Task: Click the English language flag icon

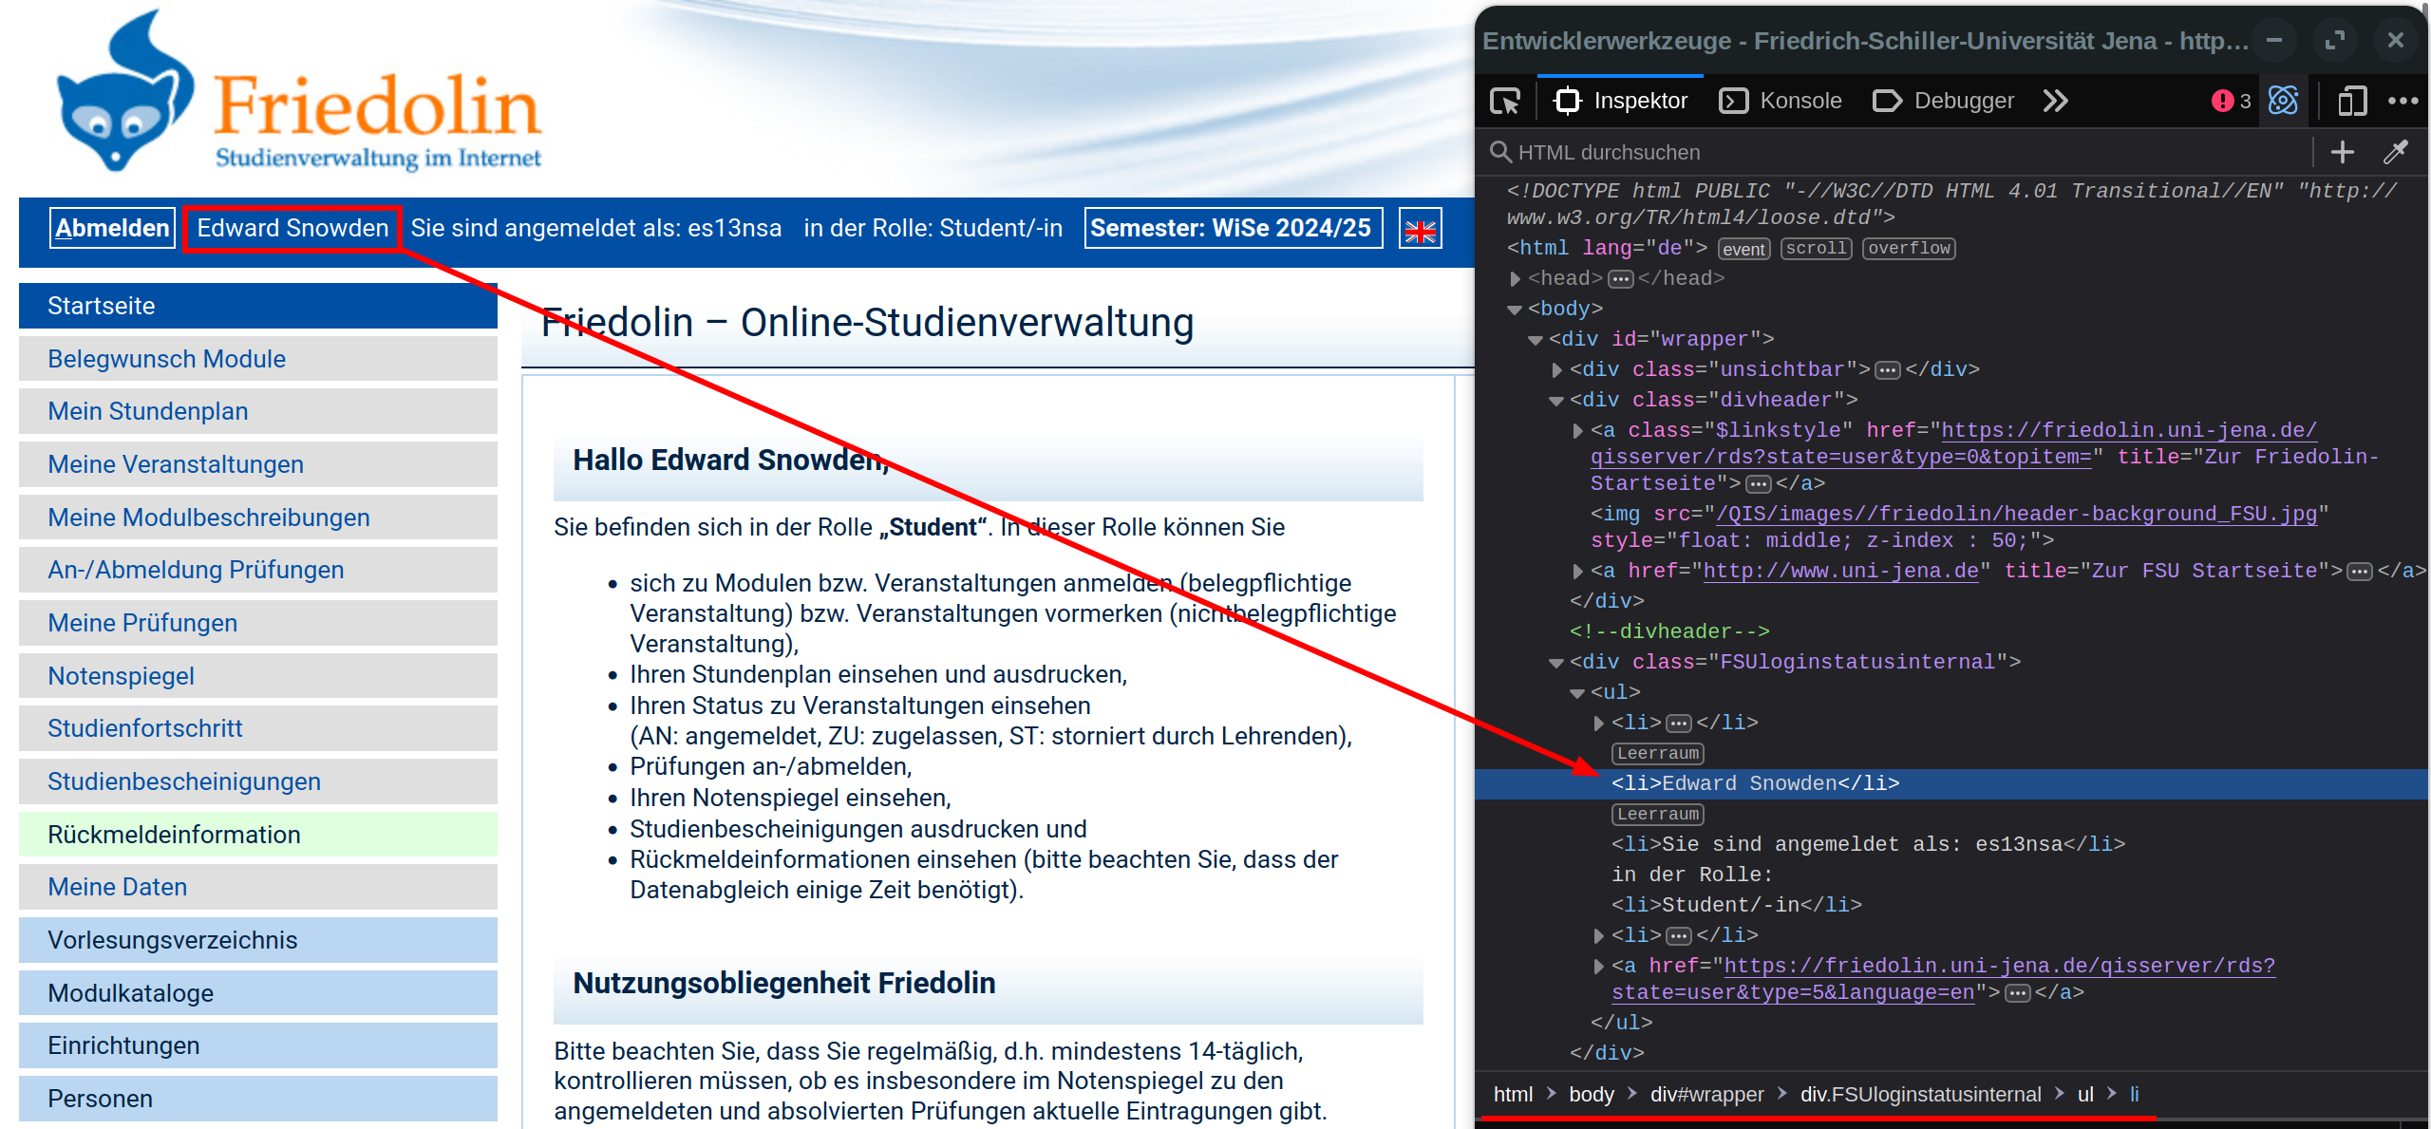Action: (x=1420, y=229)
